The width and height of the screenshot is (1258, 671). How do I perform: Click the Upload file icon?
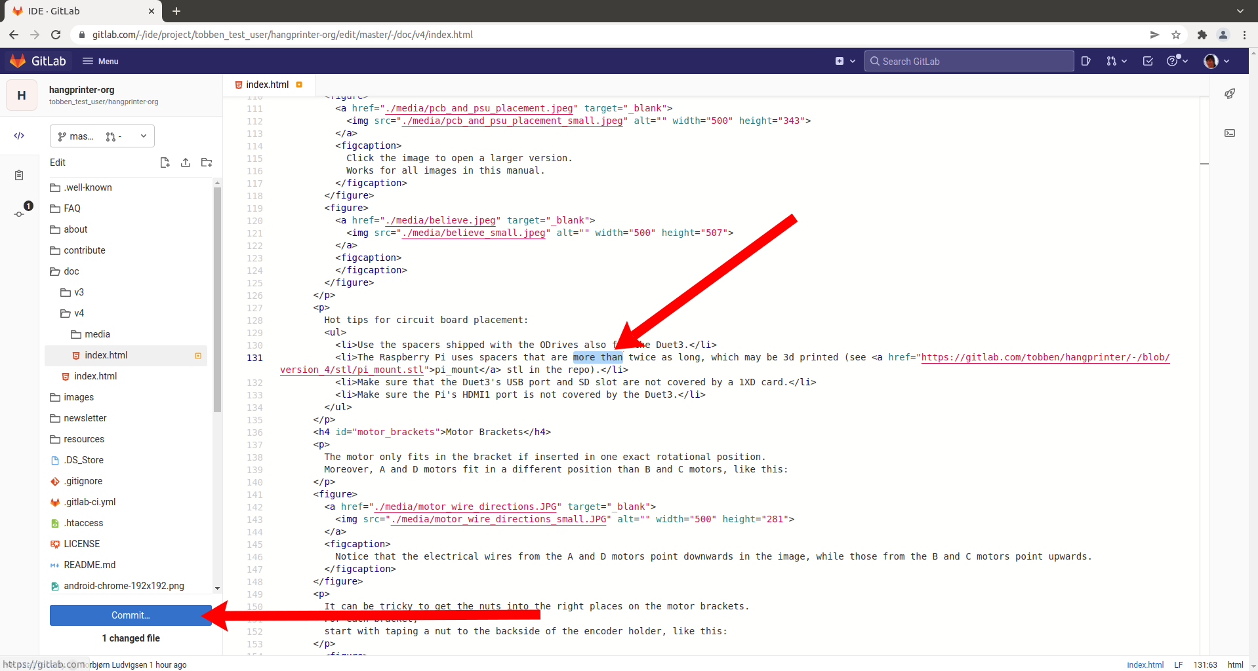point(186,163)
